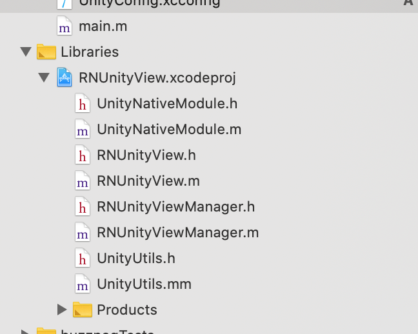418x334 pixels.
Task: Click the UnityNativeModule.h header icon
Action: pos(83,103)
